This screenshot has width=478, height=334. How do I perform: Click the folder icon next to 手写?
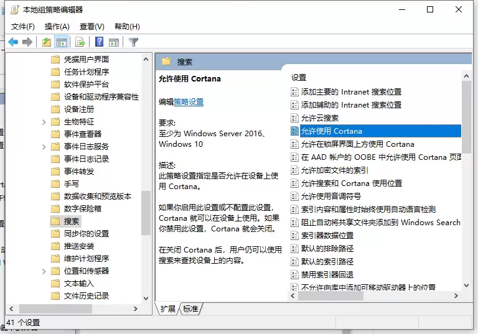55,183
